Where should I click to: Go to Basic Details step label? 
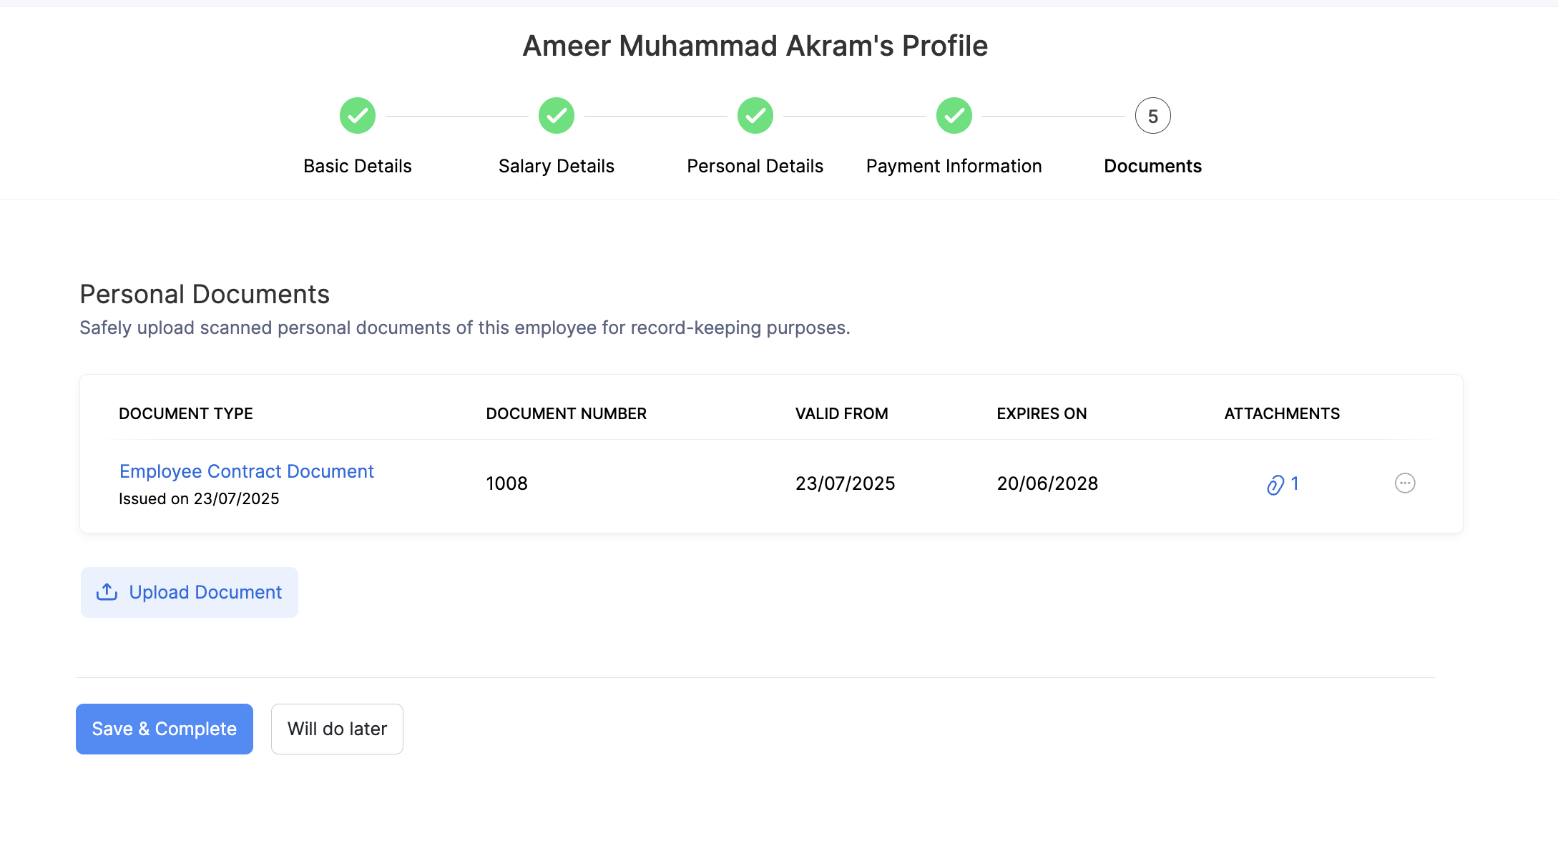click(x=358, y=166)
